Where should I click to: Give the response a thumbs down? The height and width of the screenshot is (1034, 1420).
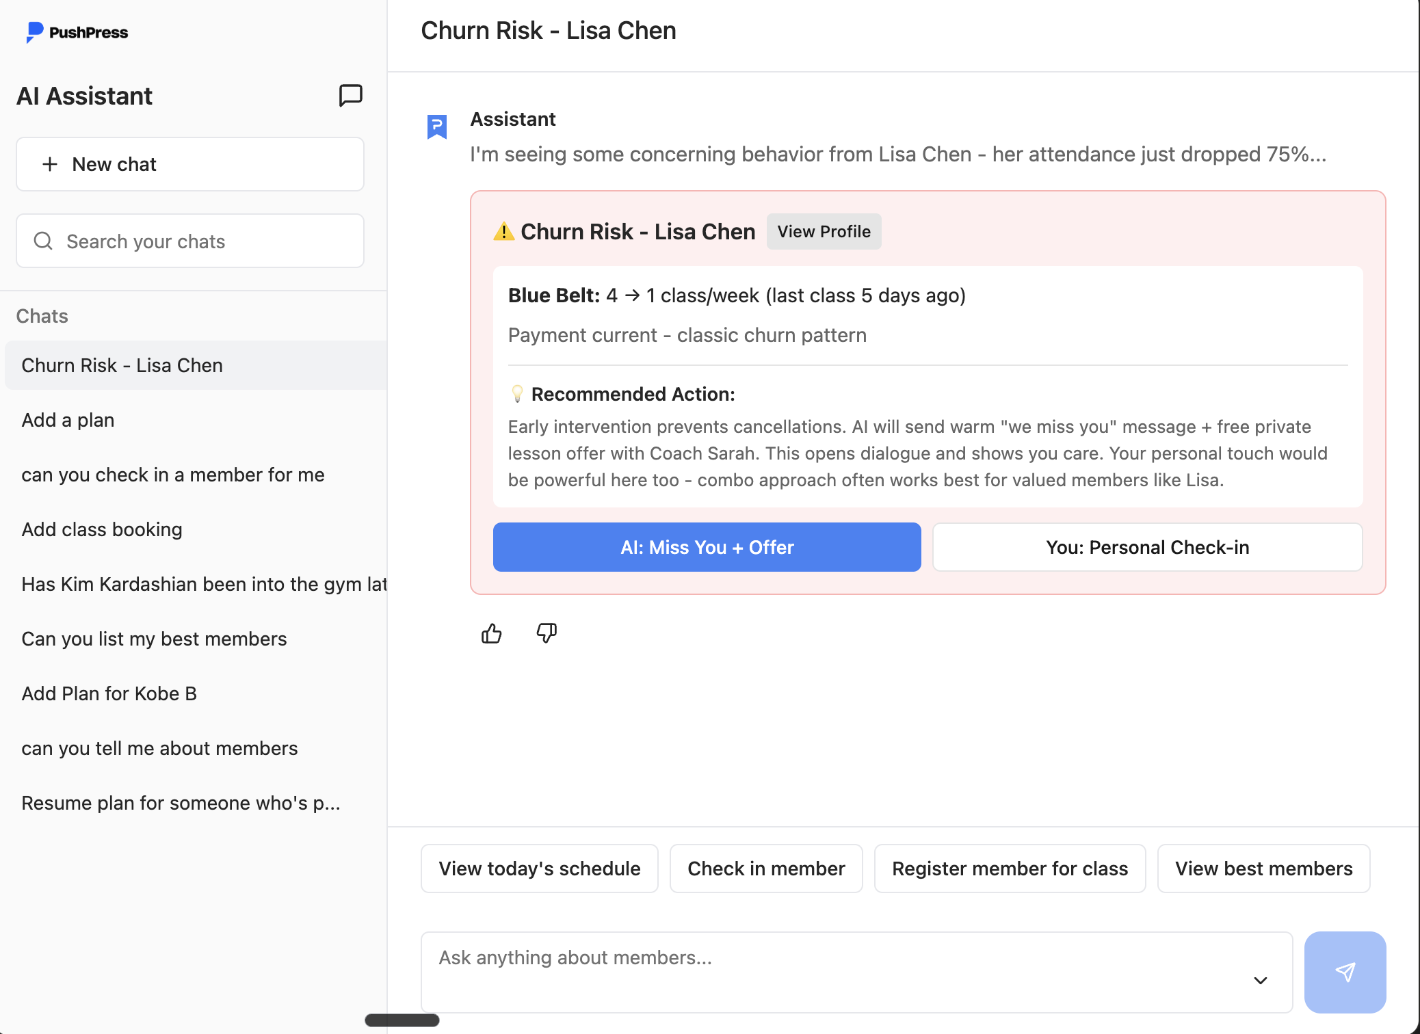click(546, 633)
